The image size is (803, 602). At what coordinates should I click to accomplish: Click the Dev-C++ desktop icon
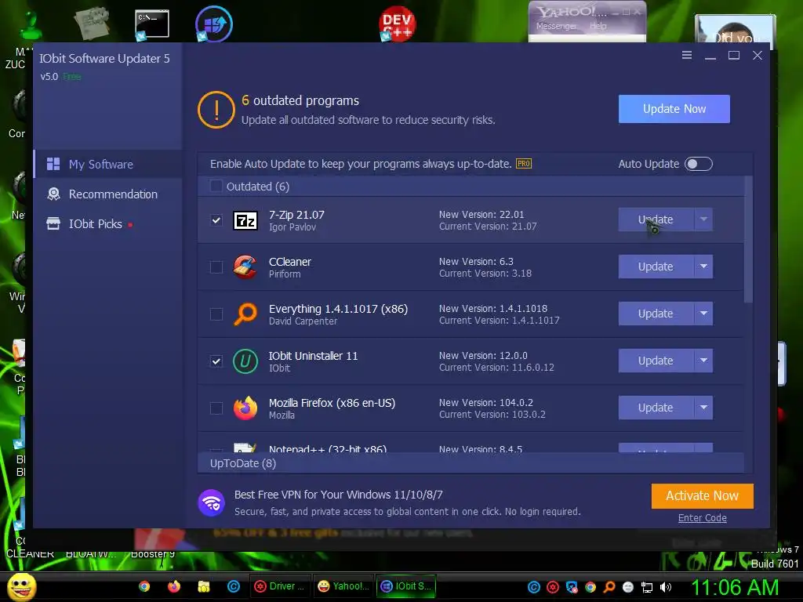point(398,24)
